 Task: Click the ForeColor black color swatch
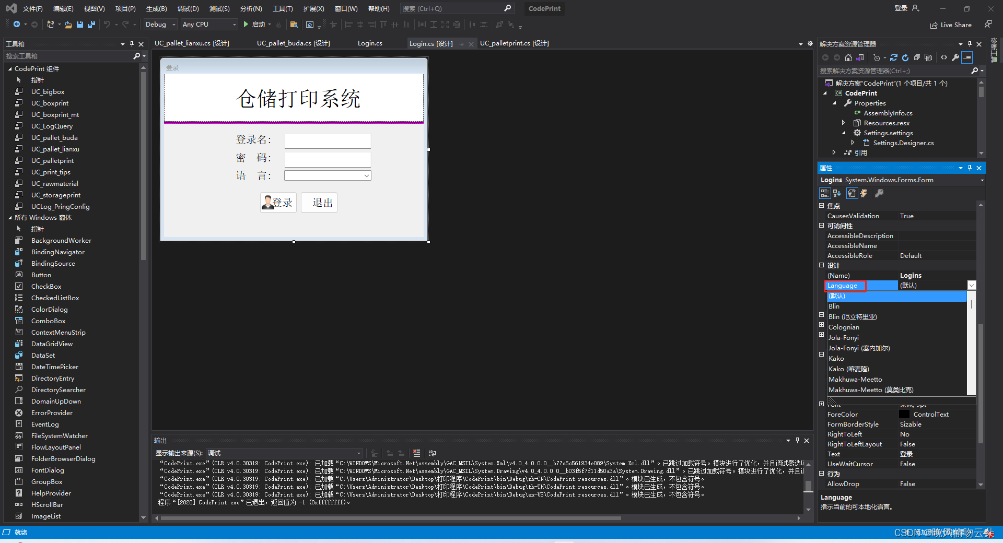click(x=904, y=414)
